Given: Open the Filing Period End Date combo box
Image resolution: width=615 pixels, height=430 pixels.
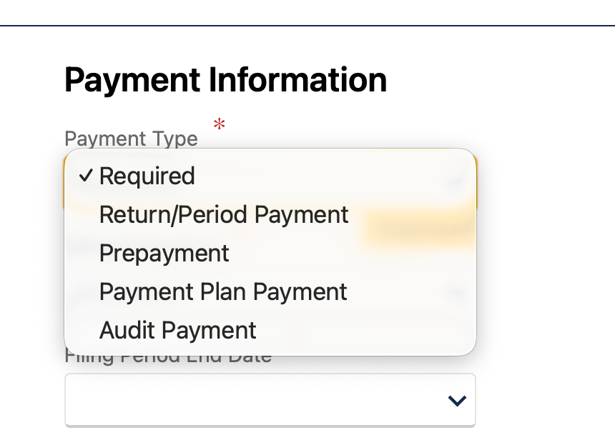Looking at the screenshot, I should [x=270, y=400].
